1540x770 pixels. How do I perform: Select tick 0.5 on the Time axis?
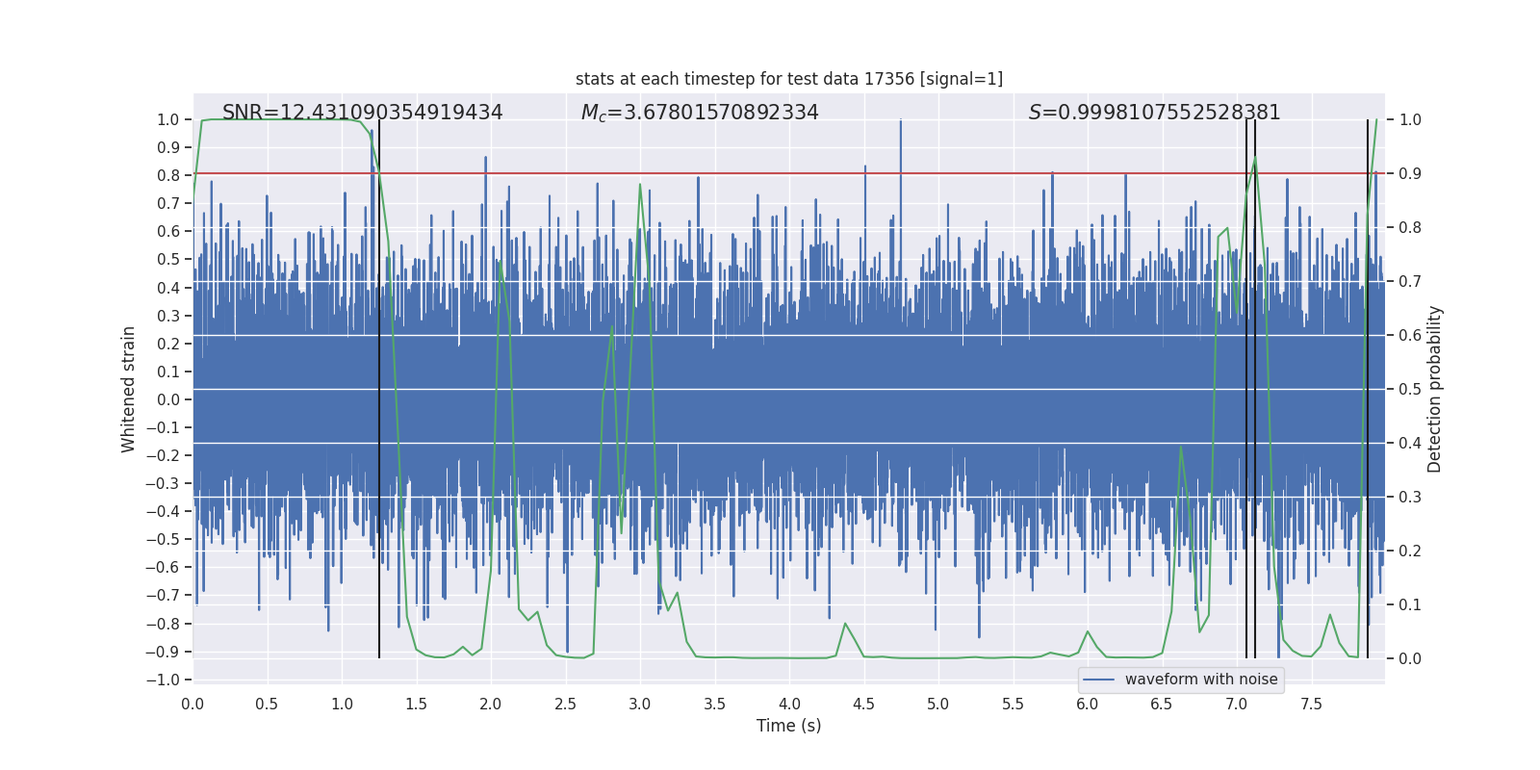(267, 704)
